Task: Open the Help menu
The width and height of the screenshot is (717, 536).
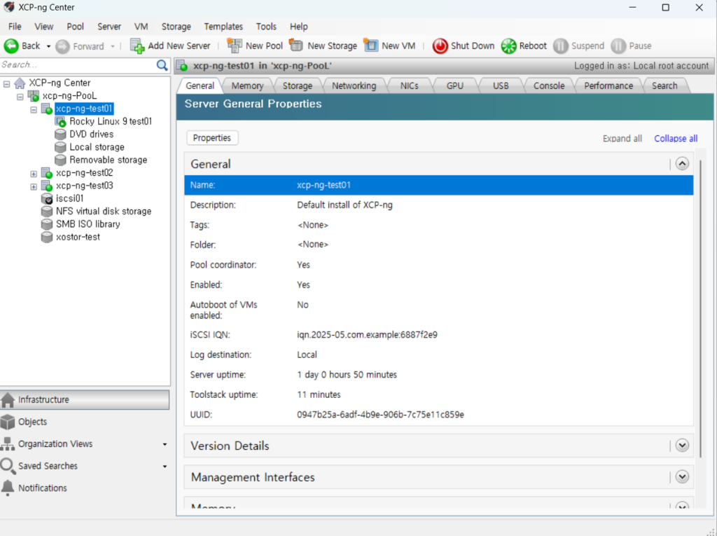Action: 298,27
